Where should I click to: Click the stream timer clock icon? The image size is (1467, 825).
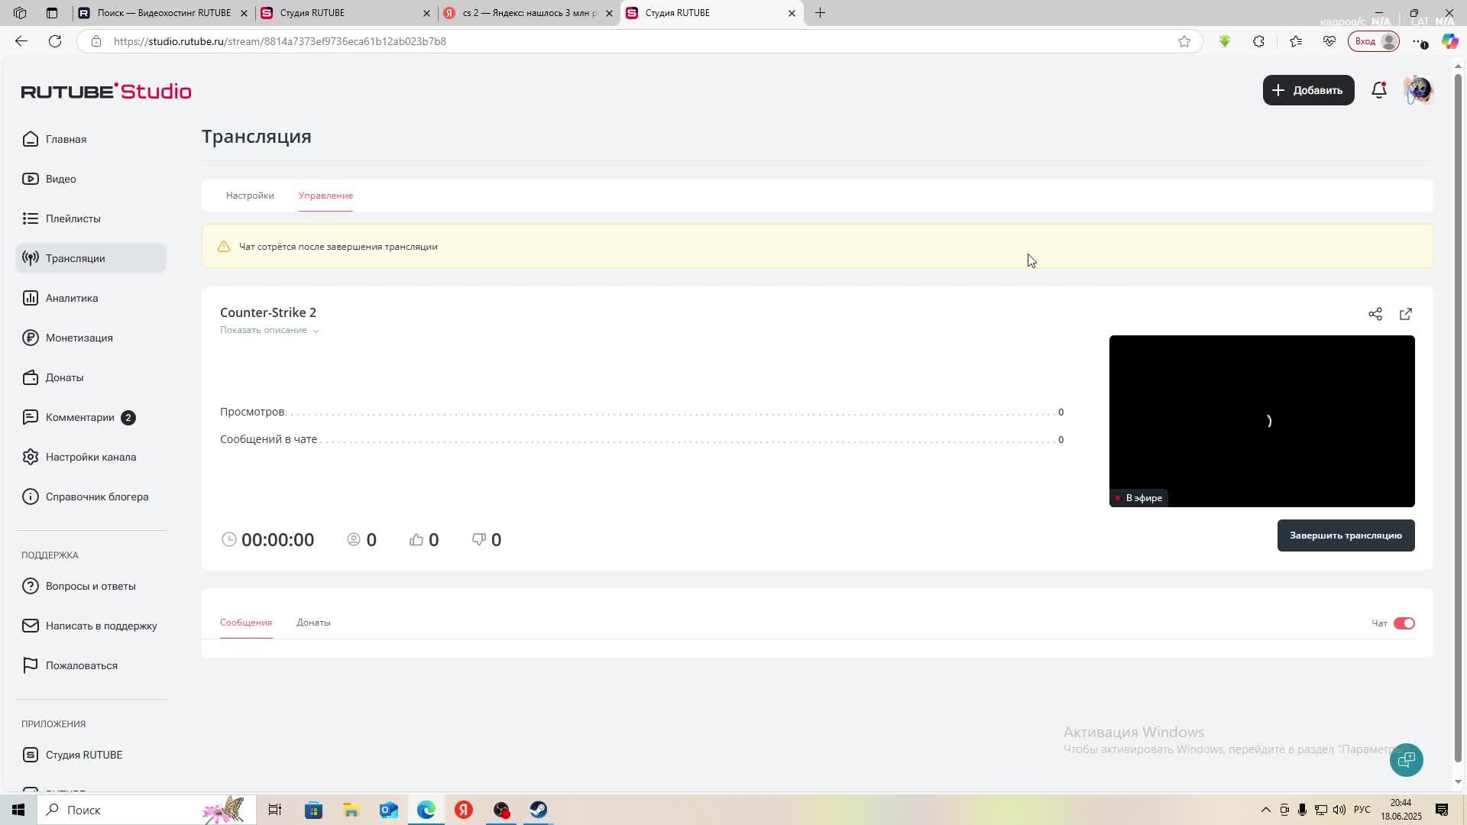click(x=228, y=539)
